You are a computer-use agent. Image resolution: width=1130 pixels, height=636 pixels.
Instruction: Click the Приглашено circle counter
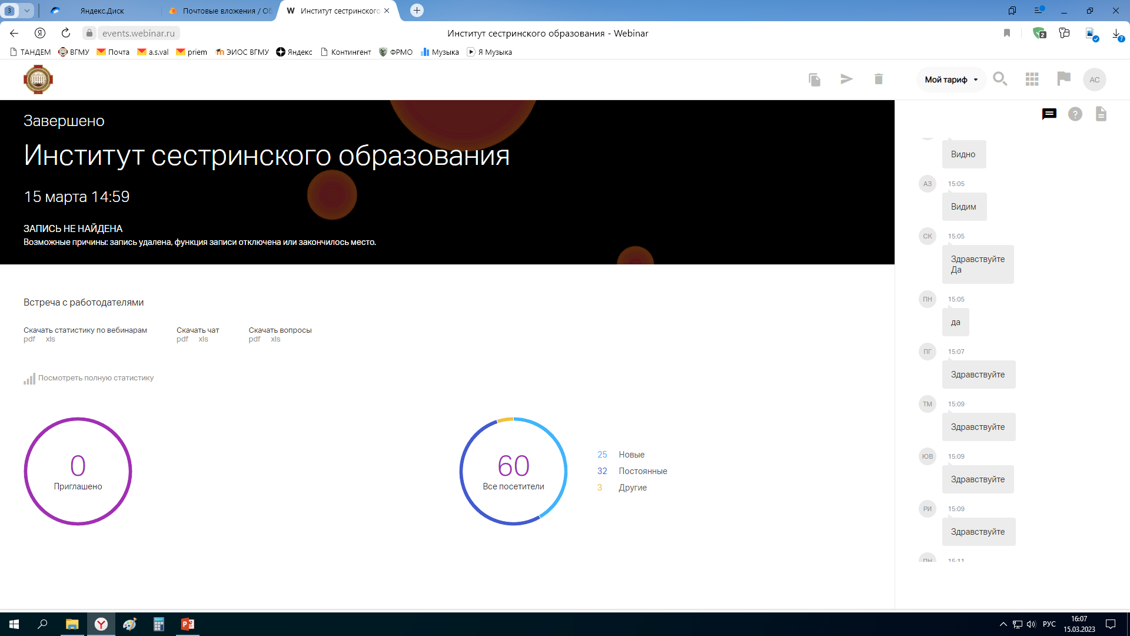click(x=78, y=471)
